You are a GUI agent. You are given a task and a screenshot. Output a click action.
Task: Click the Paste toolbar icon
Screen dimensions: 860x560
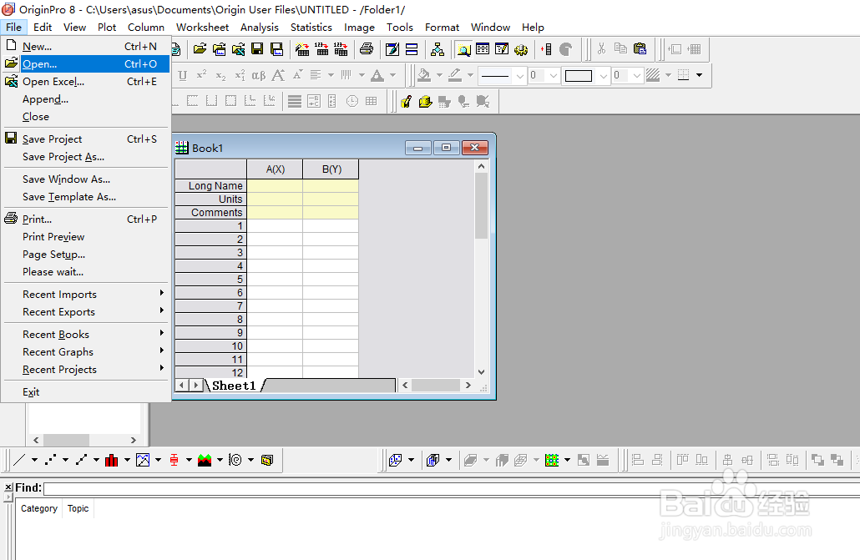pyautogui.click(x=640, y=49)
